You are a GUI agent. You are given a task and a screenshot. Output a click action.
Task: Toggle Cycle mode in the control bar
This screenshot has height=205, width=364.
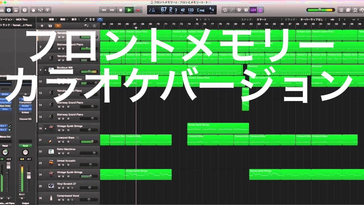[225, 10]
